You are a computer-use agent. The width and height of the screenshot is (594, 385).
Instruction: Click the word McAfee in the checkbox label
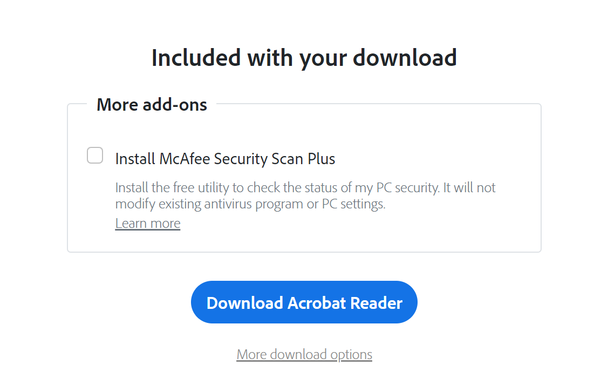point(185,159)
